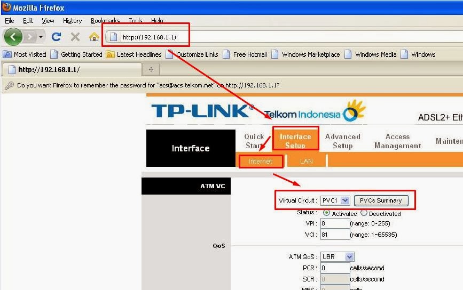Open the Bookmarks menu
Image resolution: width=463 pixels, height=290 pixels.
click(x=105, y=21)
